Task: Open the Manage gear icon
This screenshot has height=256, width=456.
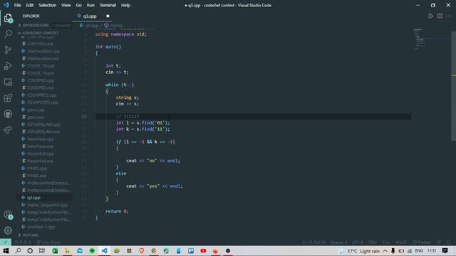Action: (x=8, y=230)
